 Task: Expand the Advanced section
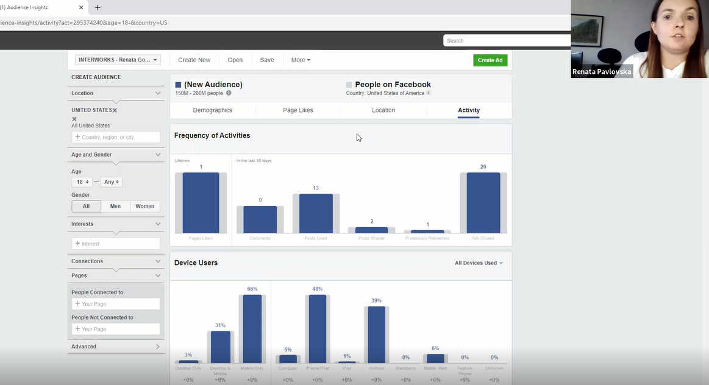[116, 347]
